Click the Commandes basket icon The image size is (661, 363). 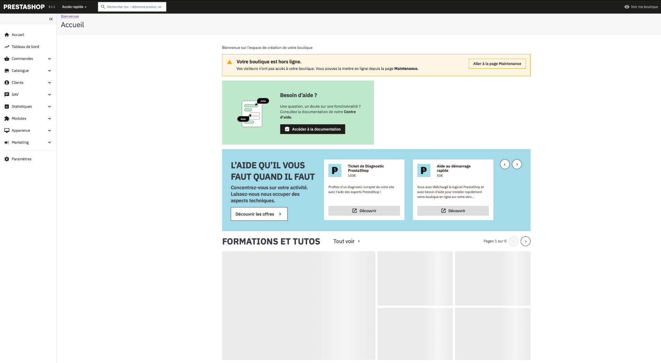[7, 59]
